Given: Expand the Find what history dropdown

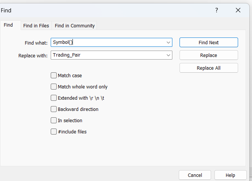Looking at the screenshot, I should tap(169, 42).
